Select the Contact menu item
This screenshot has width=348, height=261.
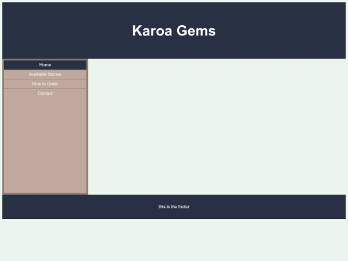pyautogui.click(x=45, y=93)
